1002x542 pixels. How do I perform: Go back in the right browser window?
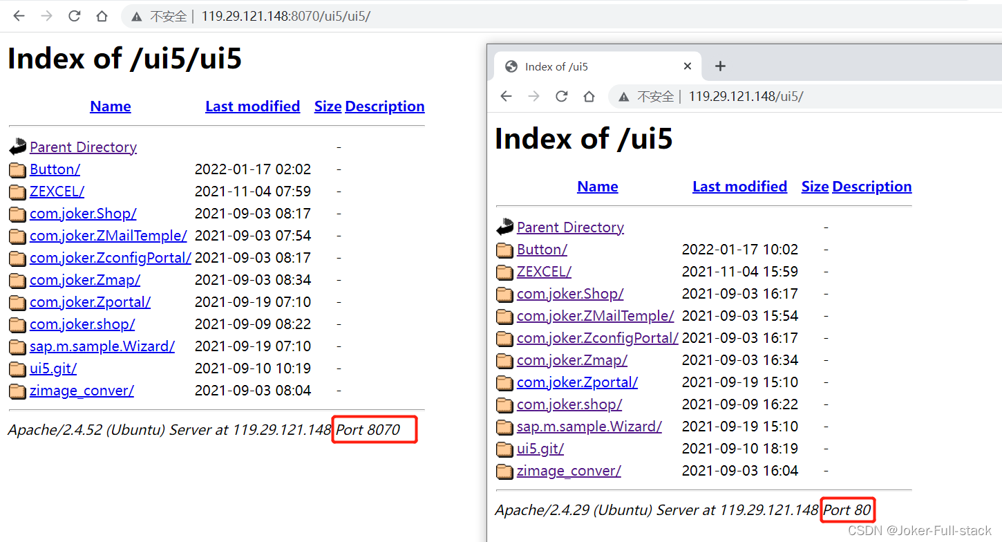506,96
